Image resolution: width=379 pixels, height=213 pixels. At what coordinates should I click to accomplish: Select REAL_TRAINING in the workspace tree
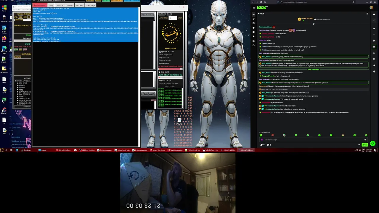coord(24,94)
